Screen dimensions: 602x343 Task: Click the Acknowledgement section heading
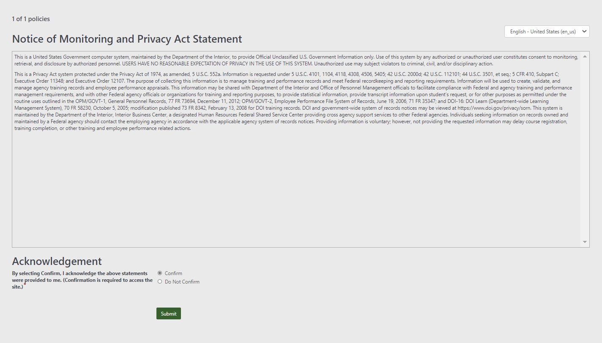[57, 261]
